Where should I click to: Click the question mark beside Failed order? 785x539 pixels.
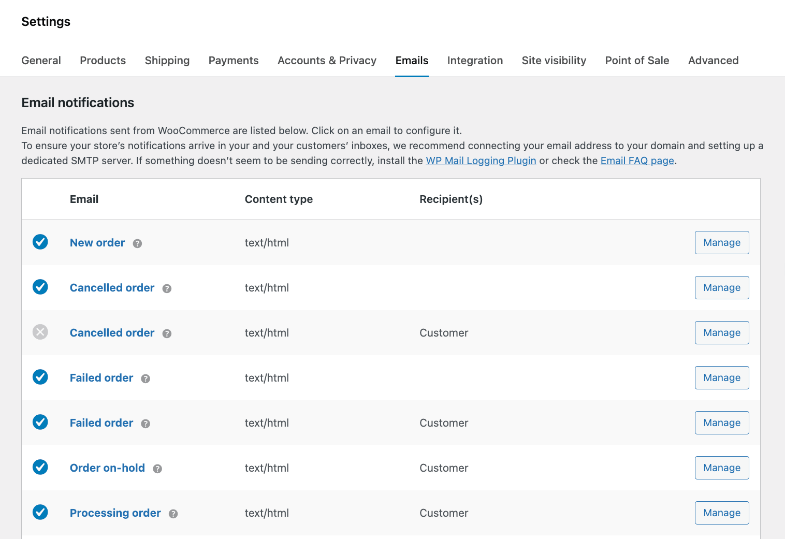[146, 379]
